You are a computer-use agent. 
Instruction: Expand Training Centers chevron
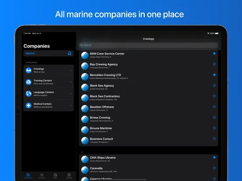point(71,82)
